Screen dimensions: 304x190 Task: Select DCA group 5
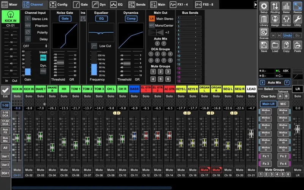(151, 60)
